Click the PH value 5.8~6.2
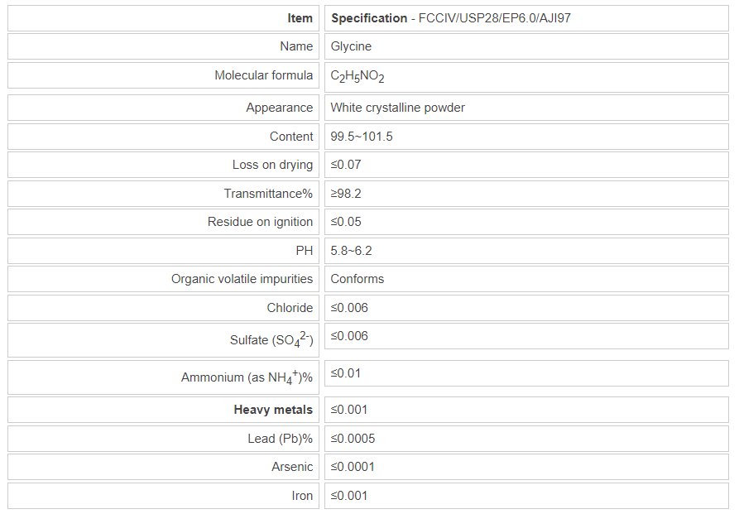 (351, 251)
